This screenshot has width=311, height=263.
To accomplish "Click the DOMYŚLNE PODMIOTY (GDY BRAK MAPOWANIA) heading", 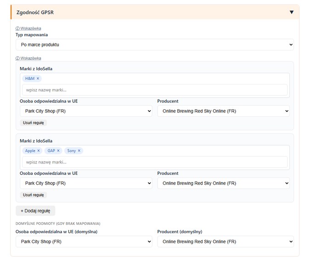I will (x=58, y=224).
